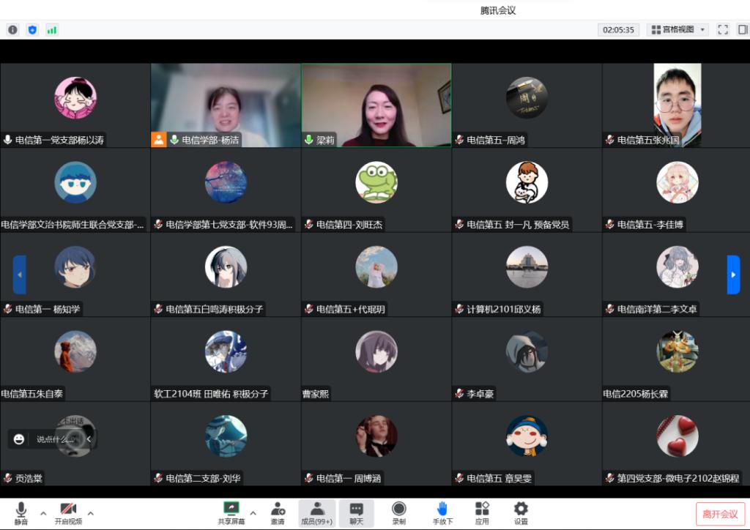Click the red 离开会议 button

[x=720, y=514]
